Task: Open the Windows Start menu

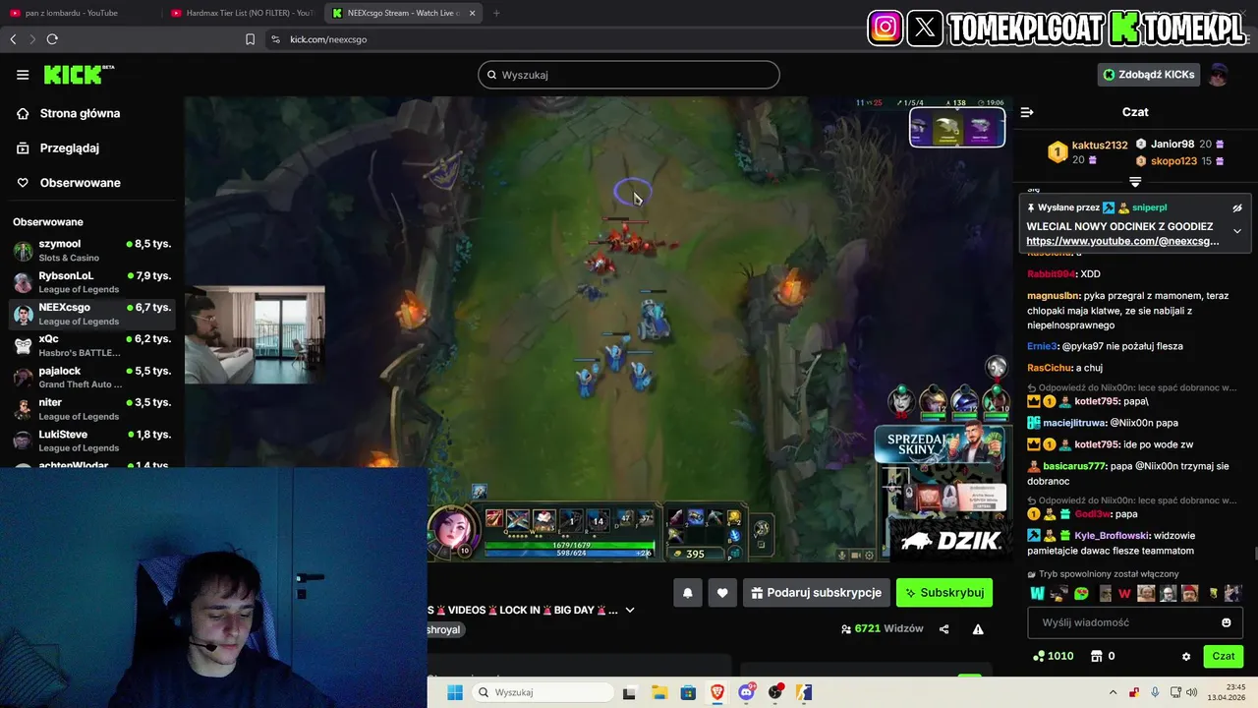Action: 454,692
